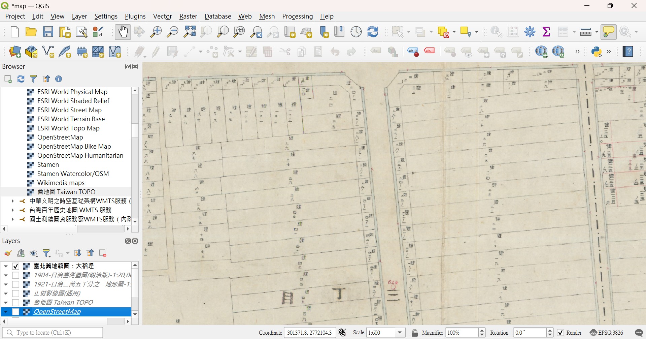This screenshot has width=646, height=339.
Task: Open the Project menu
Action: (15, 16)
